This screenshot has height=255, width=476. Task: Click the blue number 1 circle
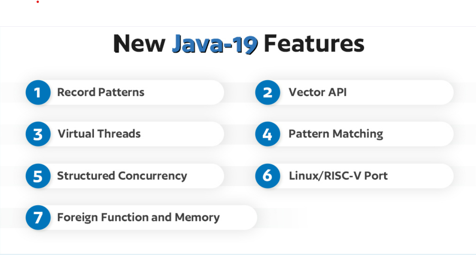click(38, 92)
